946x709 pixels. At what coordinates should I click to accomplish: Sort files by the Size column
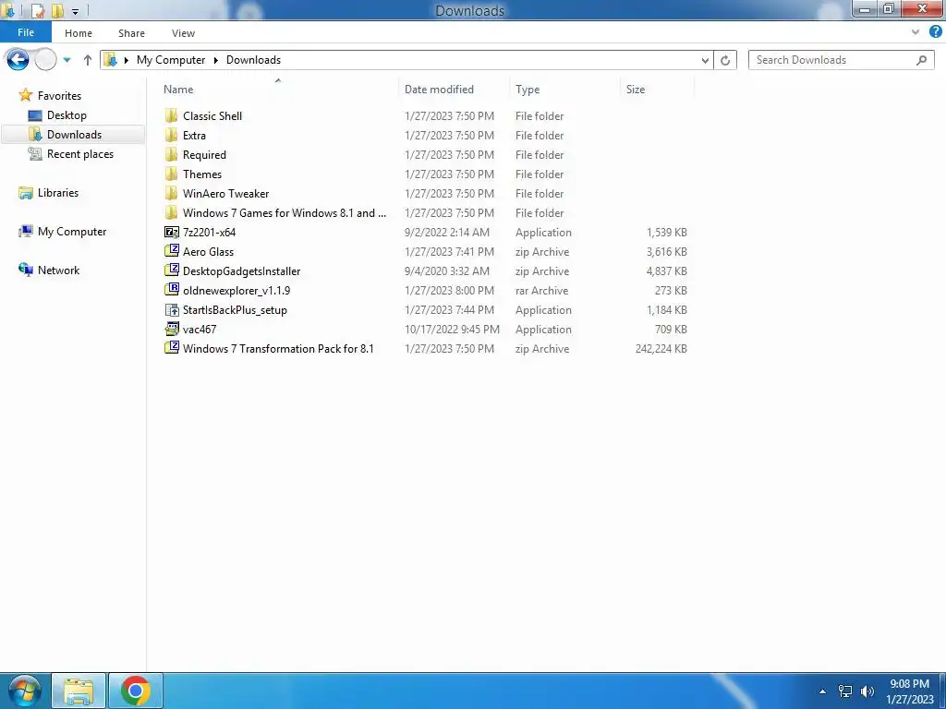pos(636,90)
